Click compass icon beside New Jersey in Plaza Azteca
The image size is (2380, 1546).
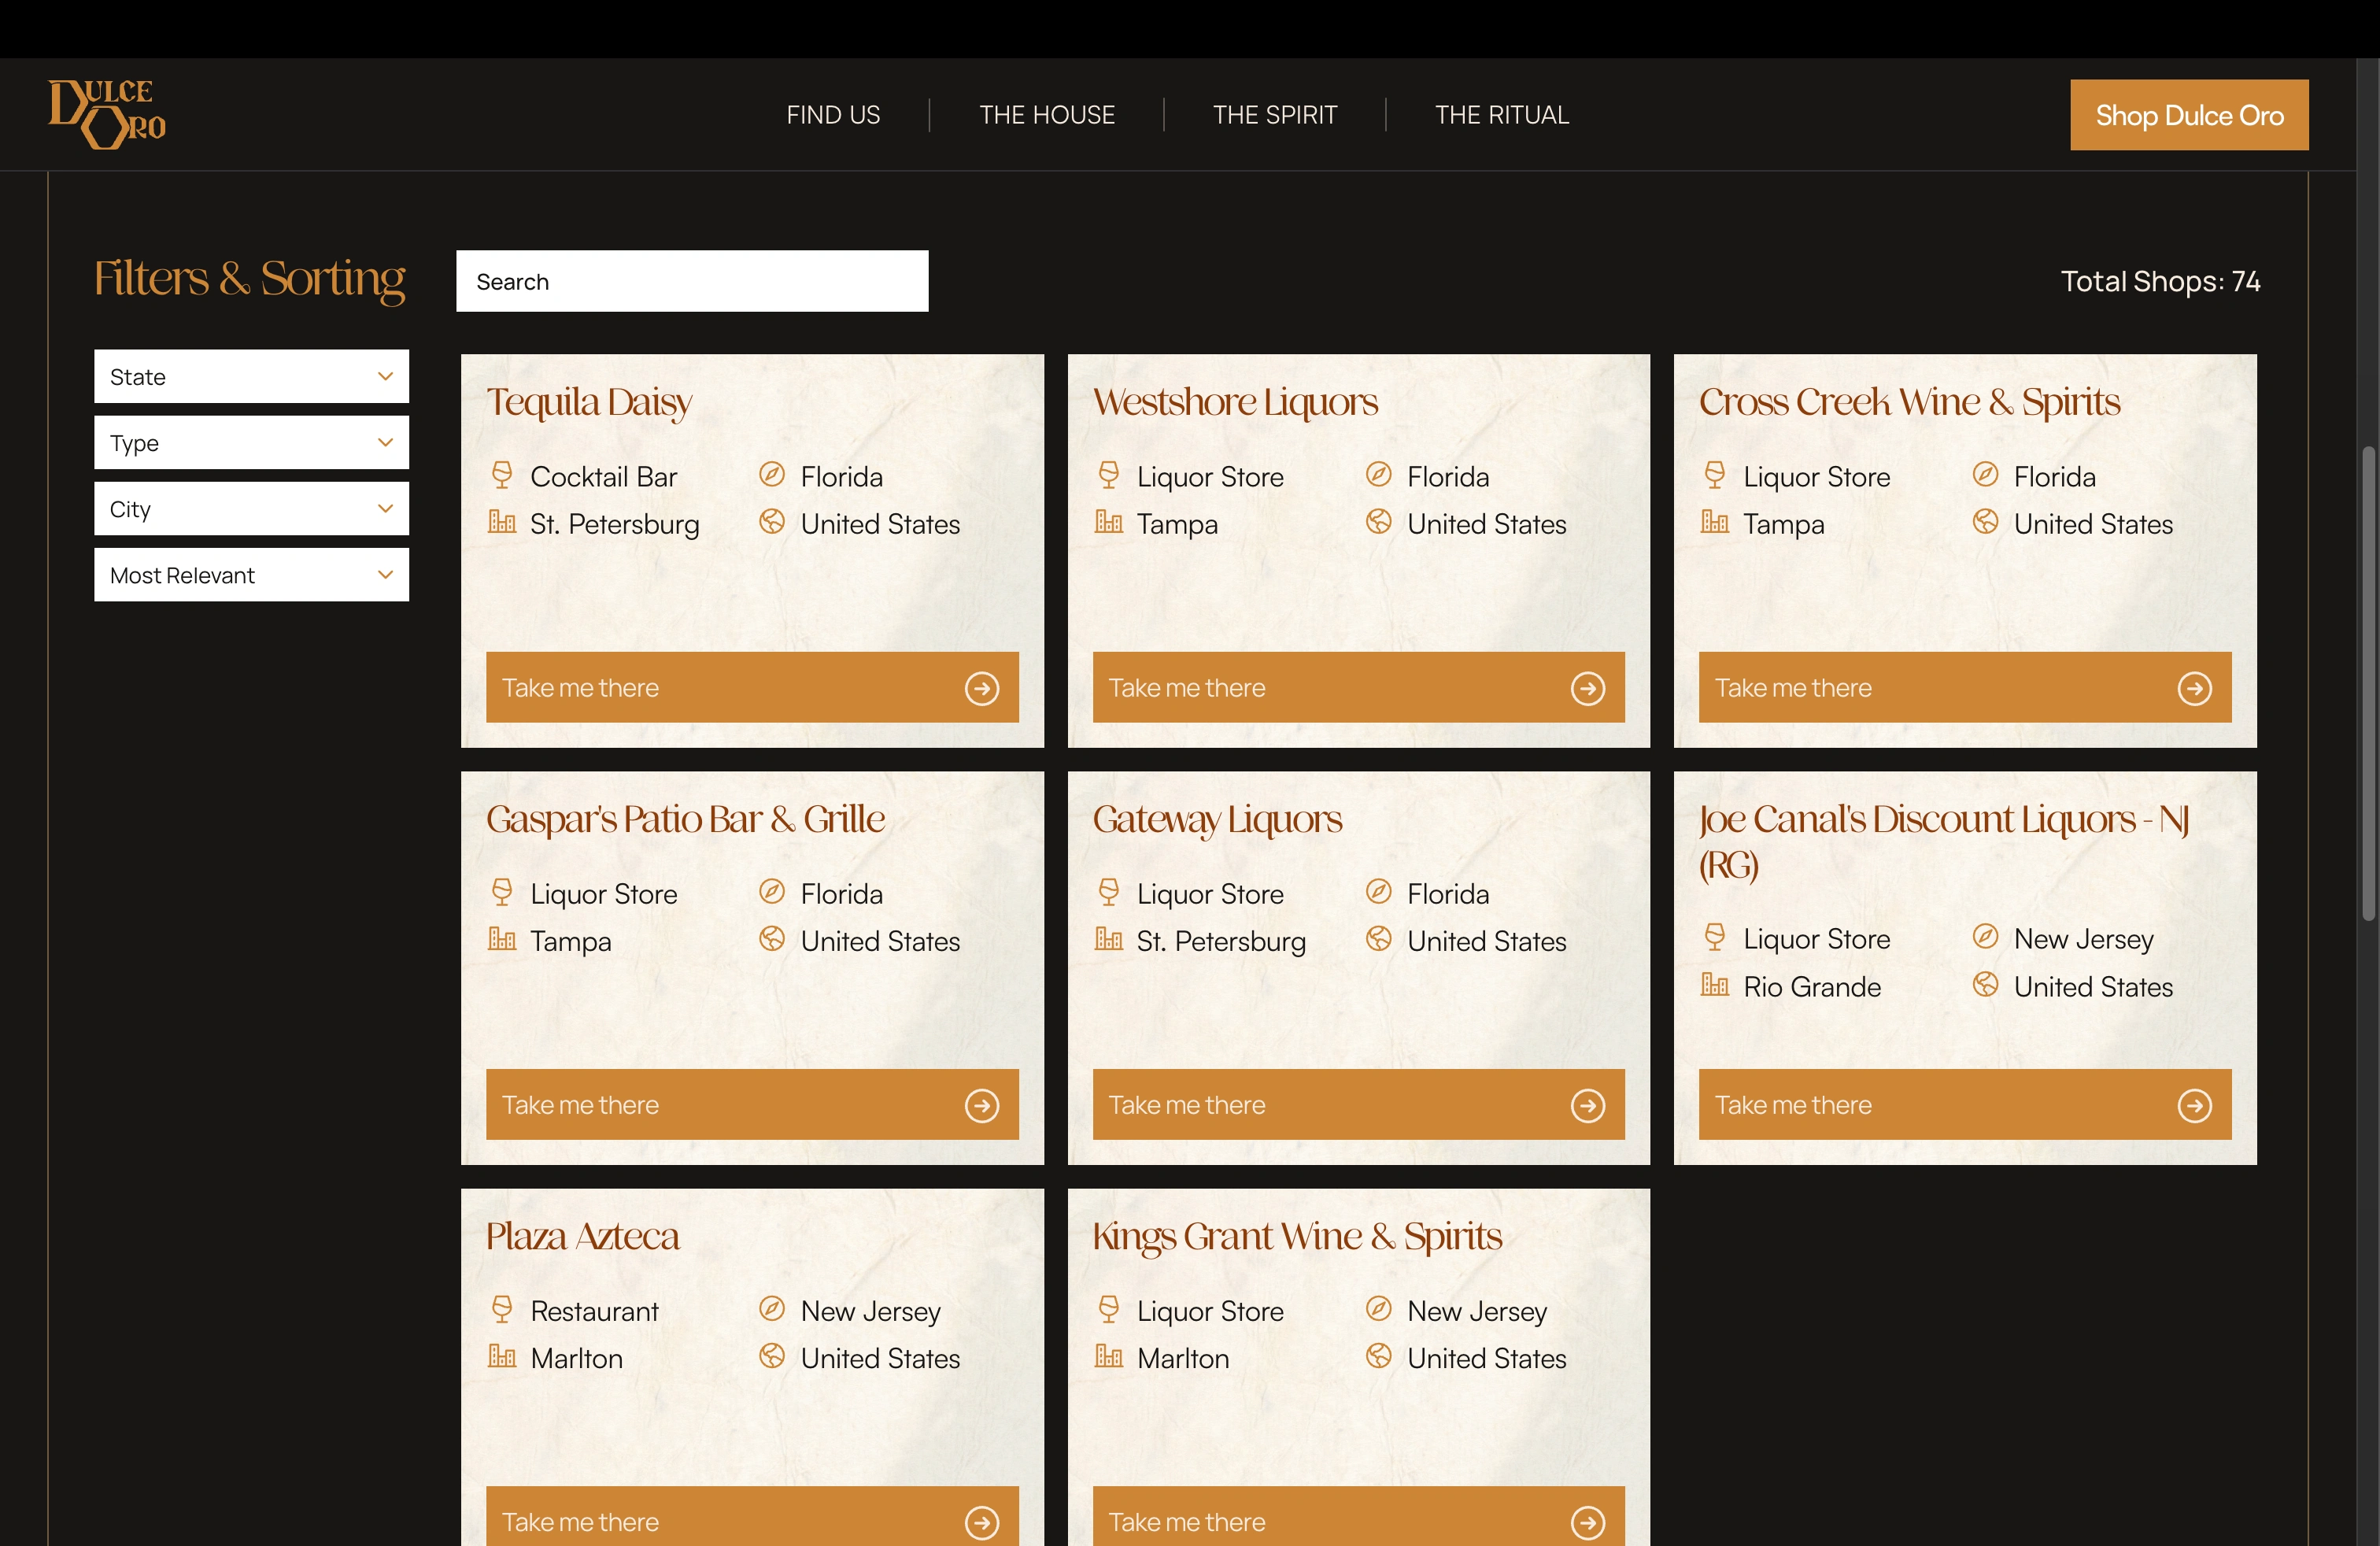pos(771,1309)
